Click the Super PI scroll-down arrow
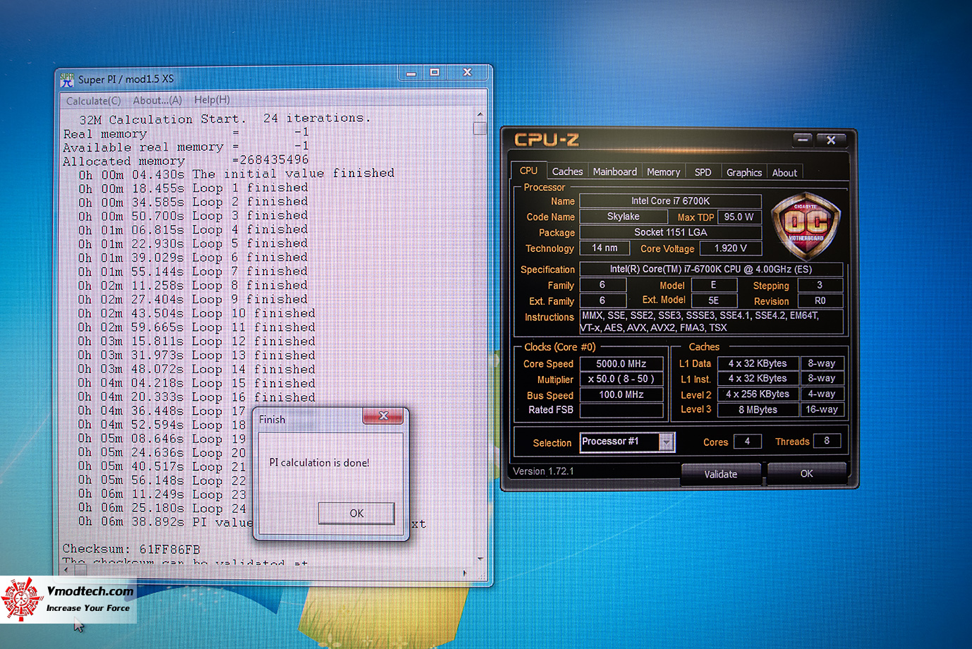 point(480,559)
